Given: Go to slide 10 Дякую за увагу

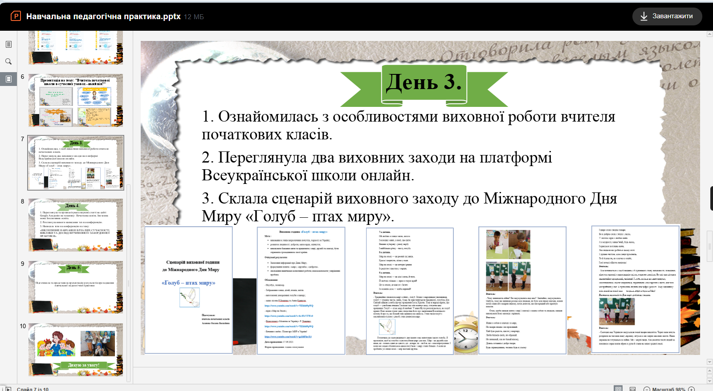Looking at the screenshot, I should click(x=76, y=350).
